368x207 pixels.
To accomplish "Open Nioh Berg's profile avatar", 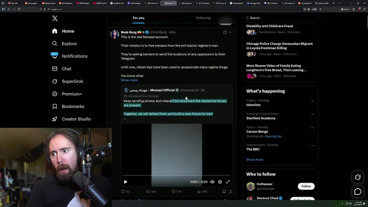I will coord(115,34).
